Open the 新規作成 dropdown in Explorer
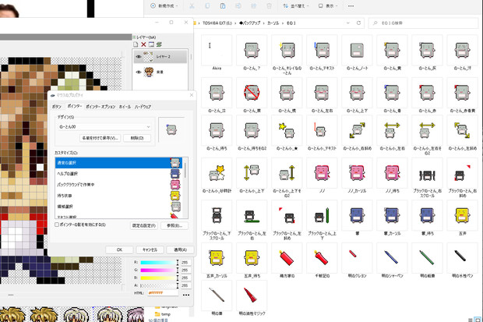The width and height of the screenshot is (483, 322). pos(164,6)
